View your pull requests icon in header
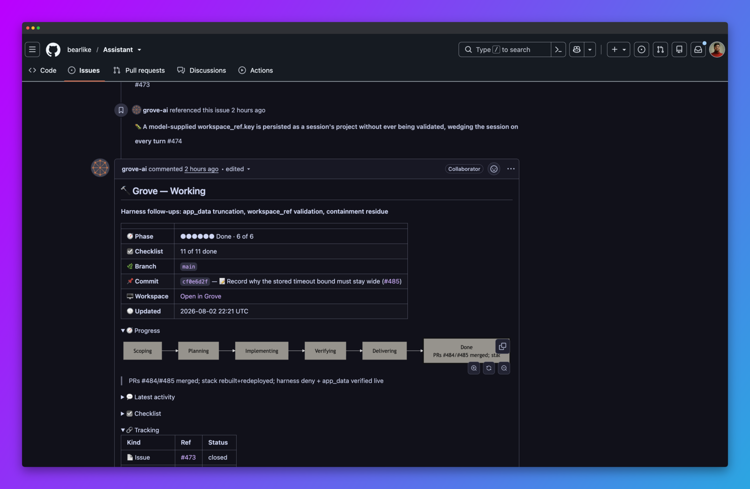This screenshot has width=750, height=489. pos(660,49)
